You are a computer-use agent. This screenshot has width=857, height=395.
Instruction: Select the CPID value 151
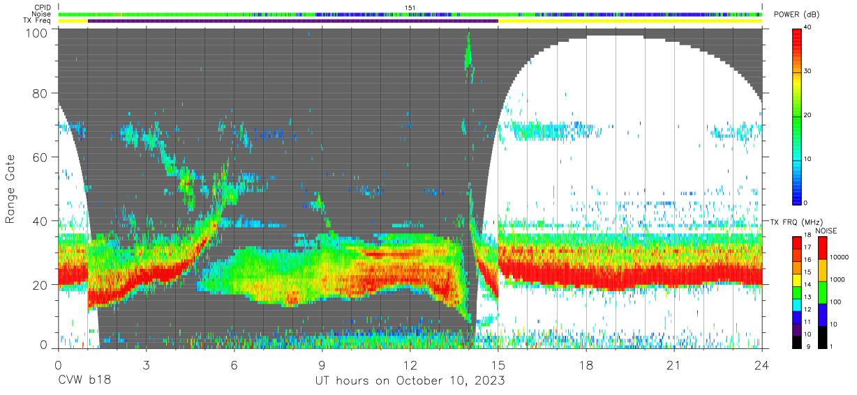coord(410,8)
